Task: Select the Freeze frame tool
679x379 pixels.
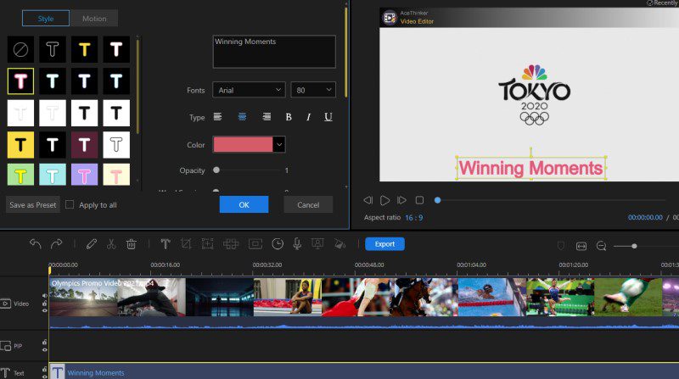Action: coord(255,244)
